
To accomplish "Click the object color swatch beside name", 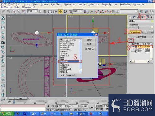I will coord(152,21).
